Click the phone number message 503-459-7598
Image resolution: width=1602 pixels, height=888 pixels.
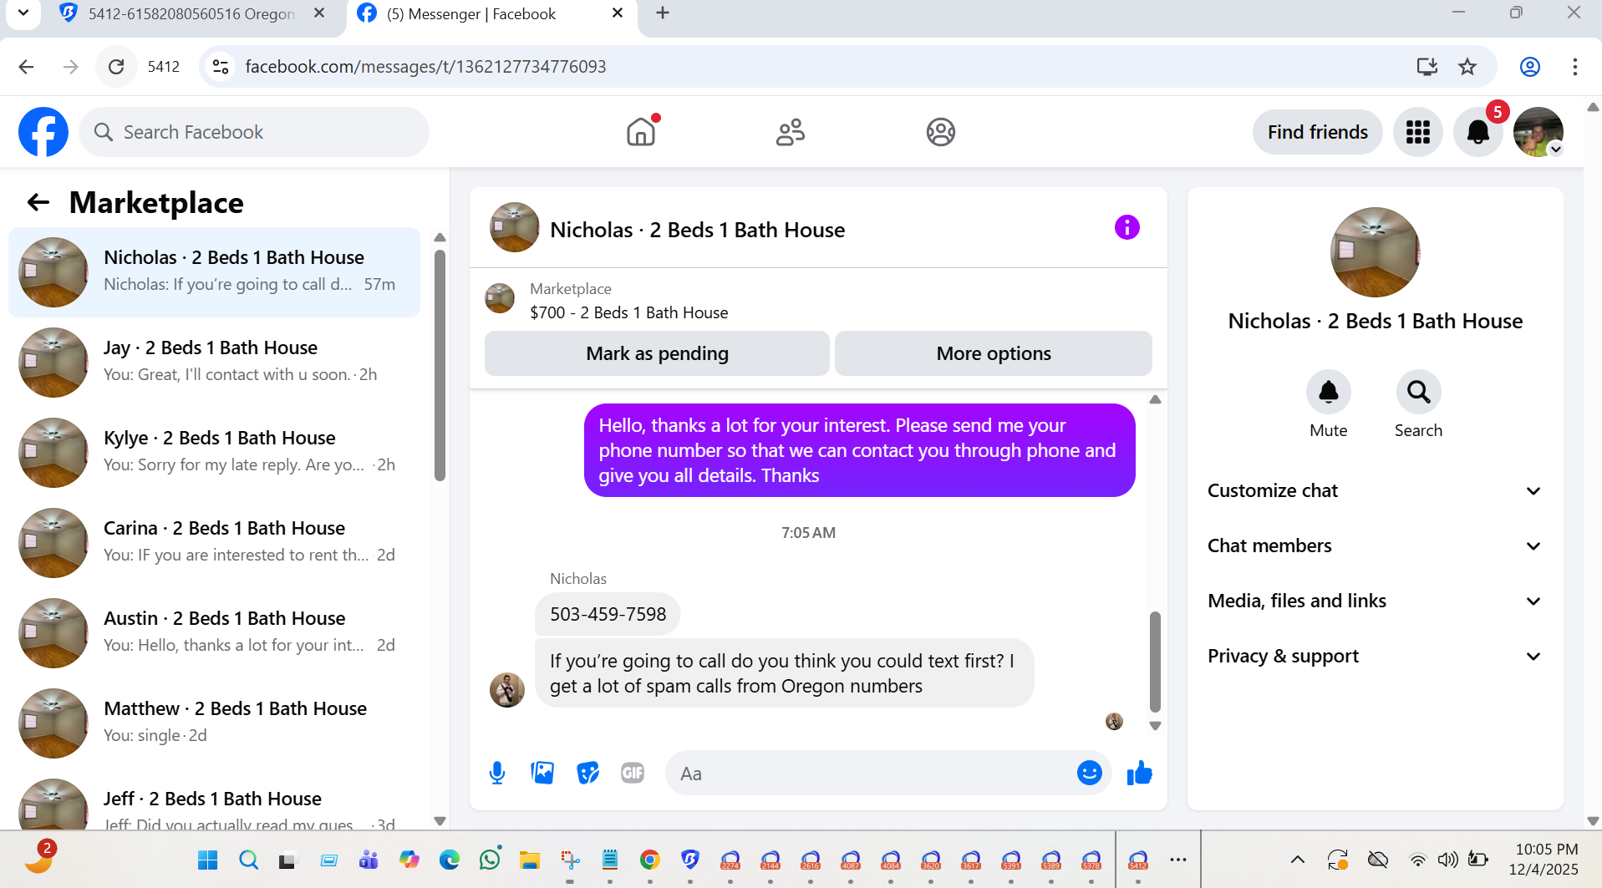tap(608, 614)
